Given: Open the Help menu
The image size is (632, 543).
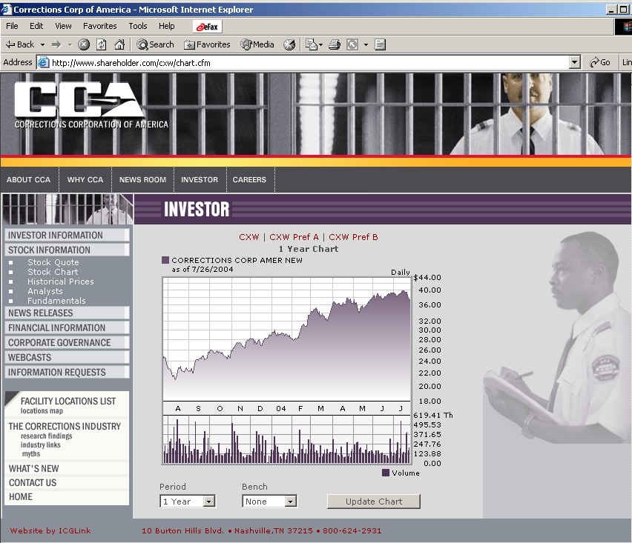Looking at the screenshot, I should (x=166, y=26).
